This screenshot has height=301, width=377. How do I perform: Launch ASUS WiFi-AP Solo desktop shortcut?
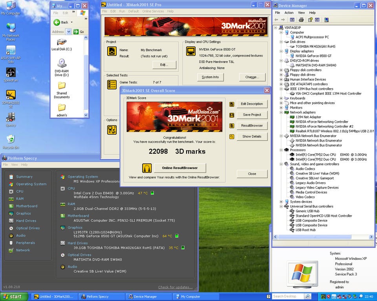pos(11,54)
